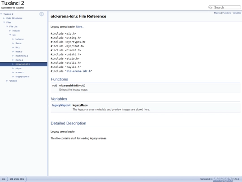The image size is (242, 182).
Task: Expand the play.c node arrow
Action: (x=13, y=68)
